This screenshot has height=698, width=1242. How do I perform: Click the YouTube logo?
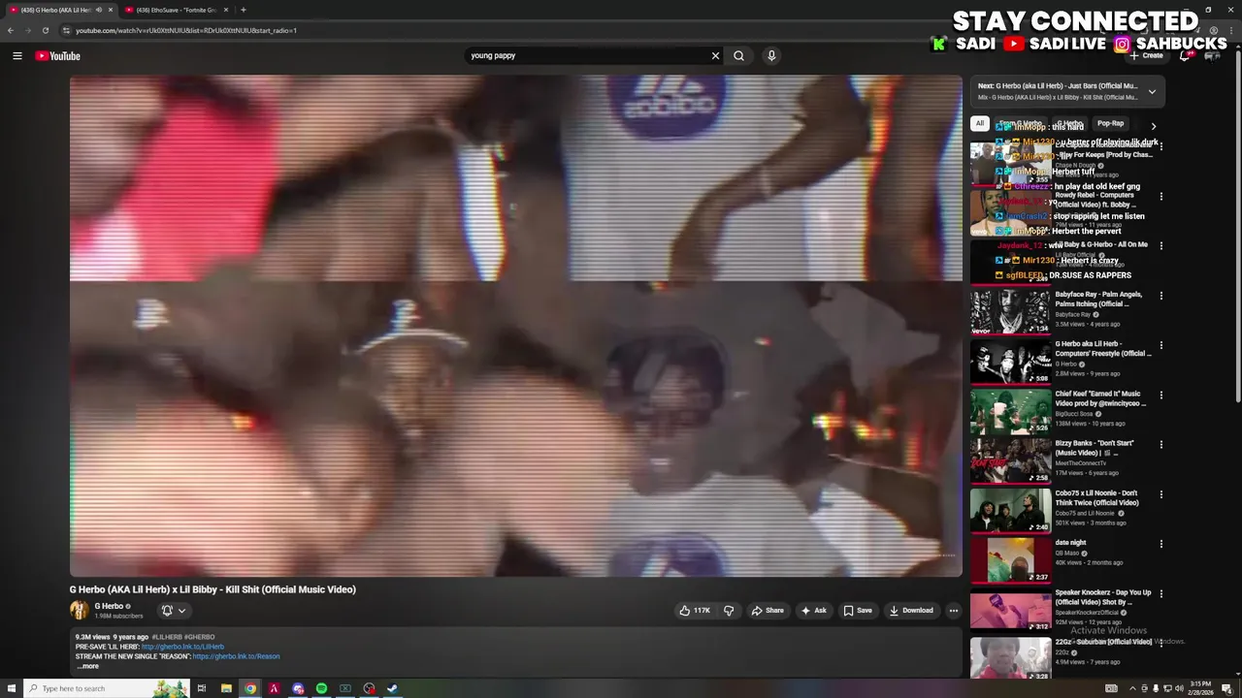tap(57, 55)
